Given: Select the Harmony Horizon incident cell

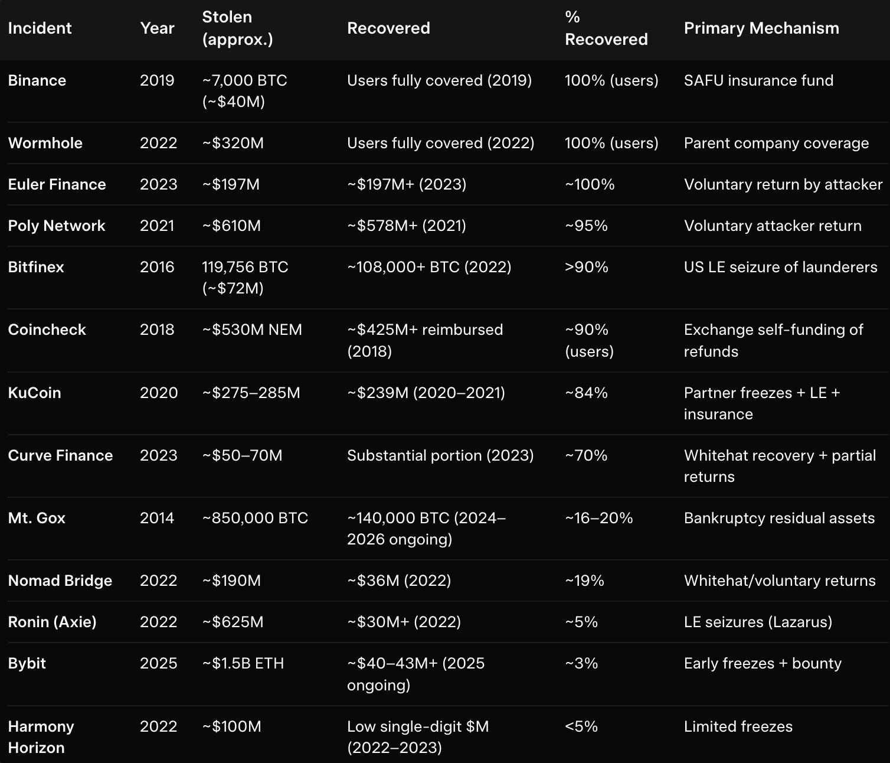Looking at the screenshot, I should [x=41, y=737].
